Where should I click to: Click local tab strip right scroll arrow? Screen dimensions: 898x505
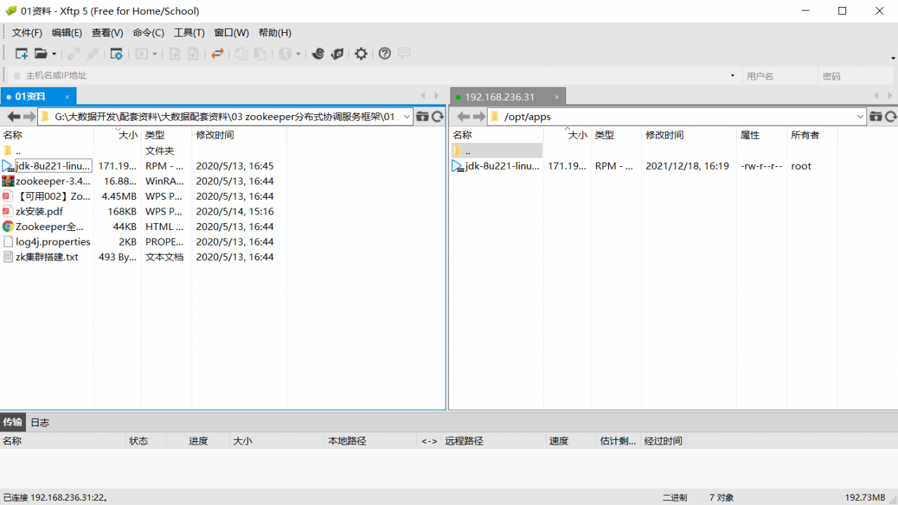(438, 96)
